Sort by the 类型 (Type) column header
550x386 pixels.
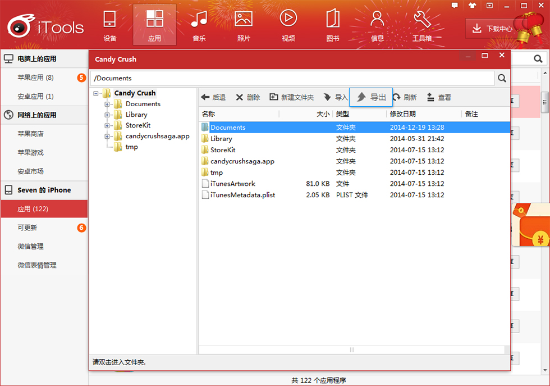click(360, 114)
